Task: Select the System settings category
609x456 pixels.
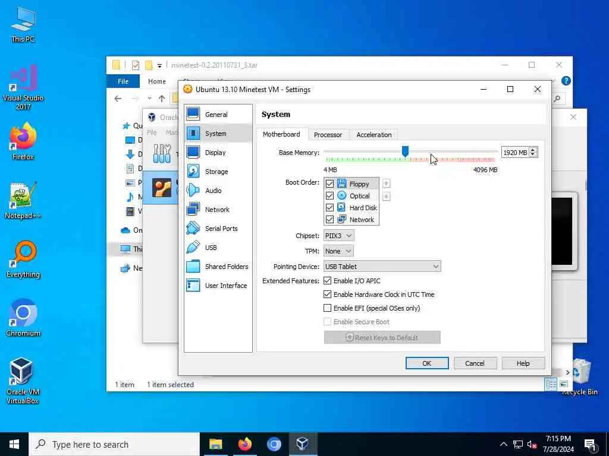Action: click(218, 134)
